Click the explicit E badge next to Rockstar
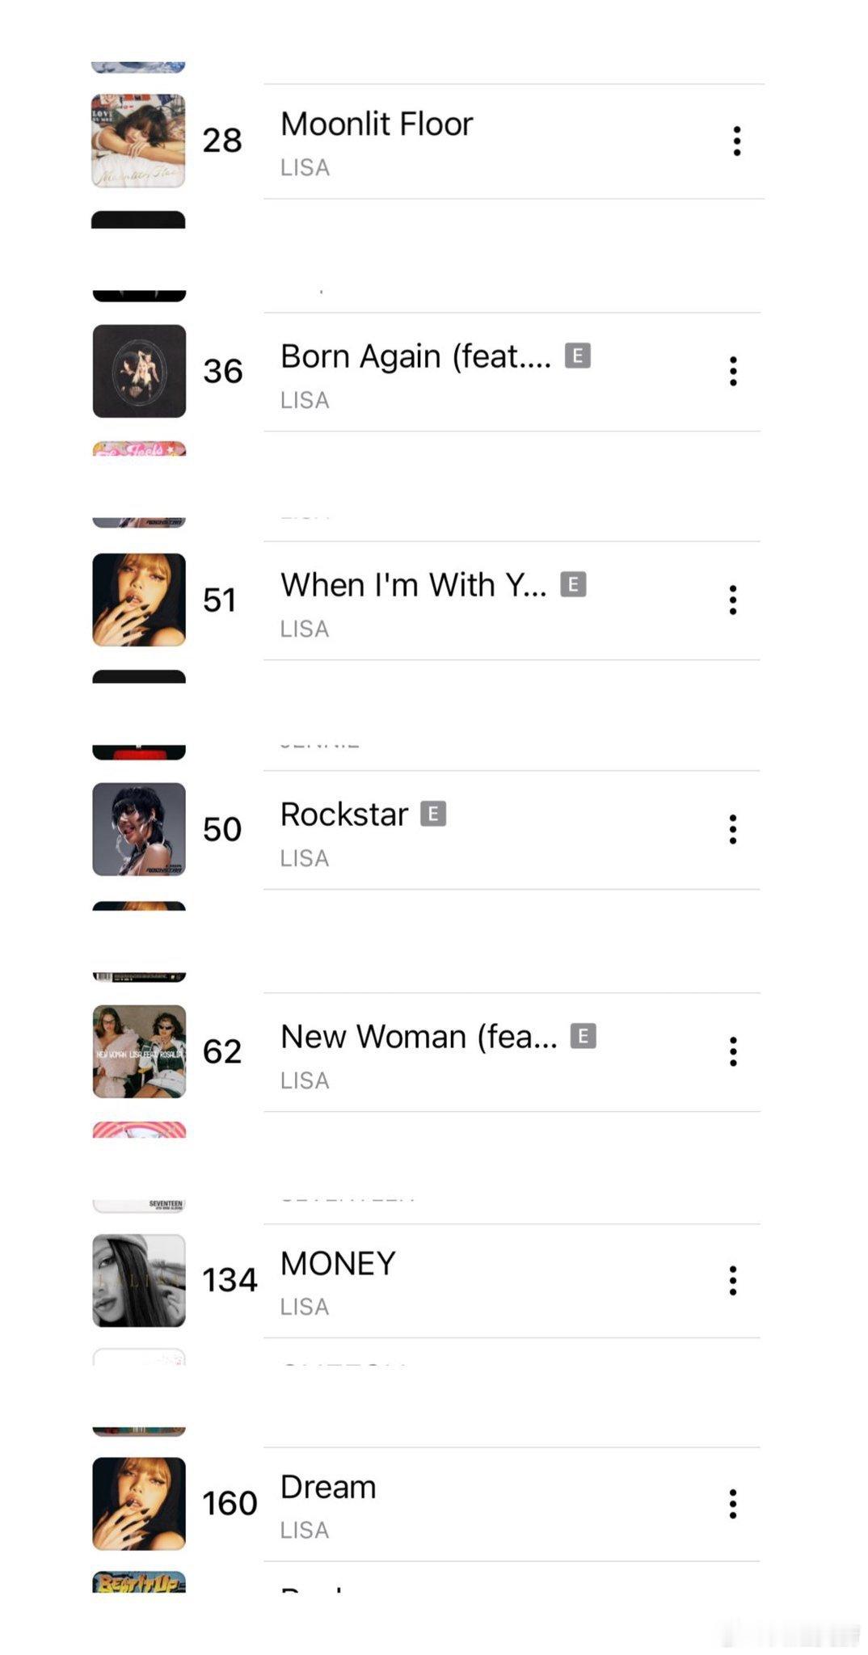 coord(433,814)
